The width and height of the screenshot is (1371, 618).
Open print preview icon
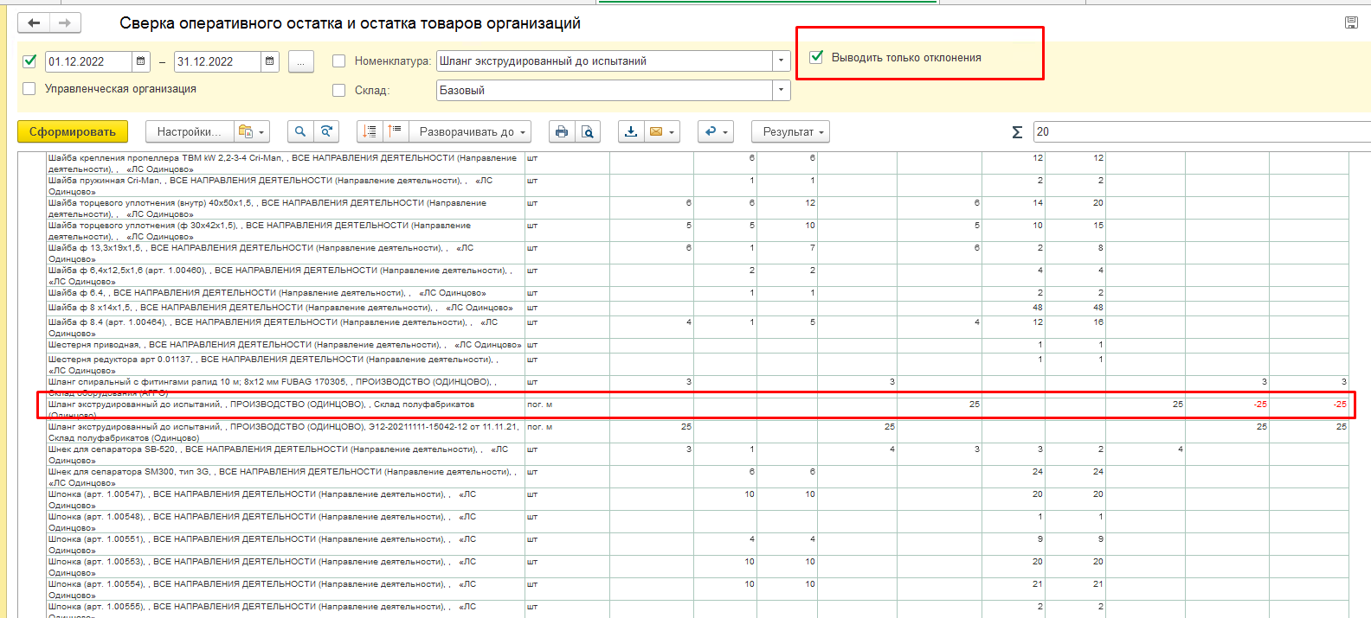point(588,131)
